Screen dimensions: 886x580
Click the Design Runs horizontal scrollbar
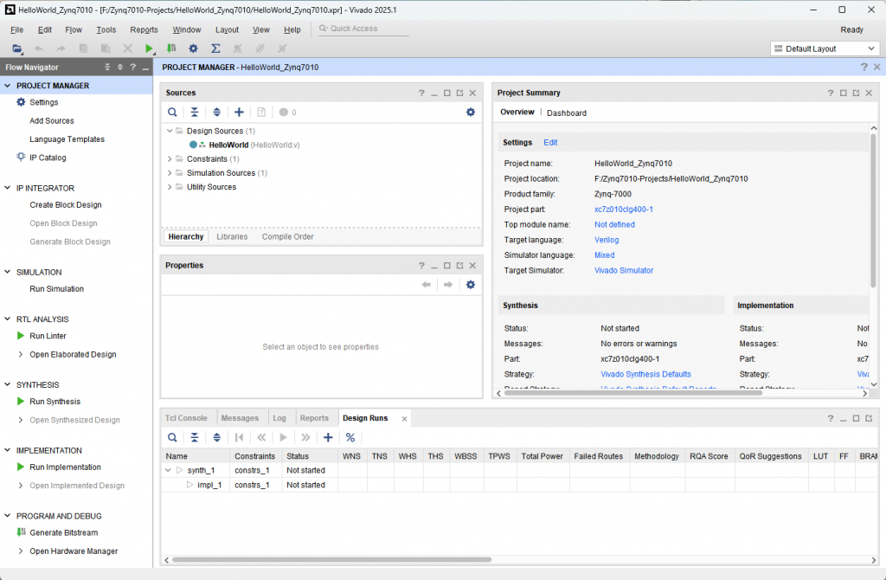[x=331, y=559]
